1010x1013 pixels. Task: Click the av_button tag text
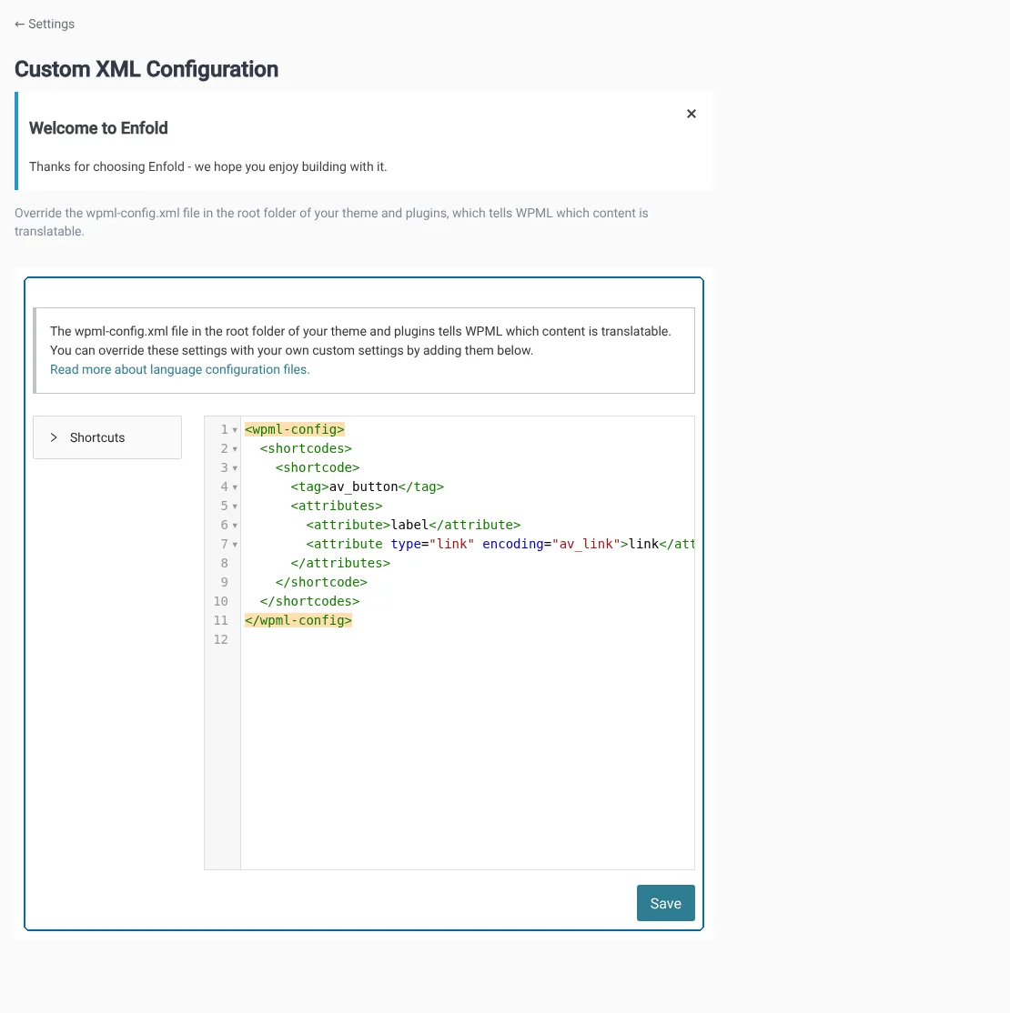[x=363, y=487]
